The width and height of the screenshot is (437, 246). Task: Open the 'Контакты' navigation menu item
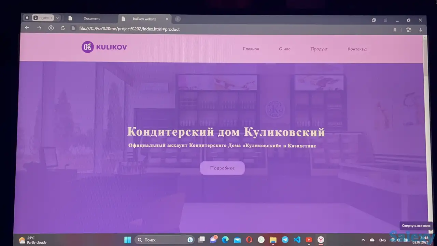[357, 49]
